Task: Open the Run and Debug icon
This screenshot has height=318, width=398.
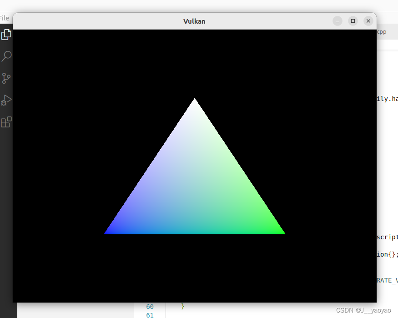Action: 6,100
